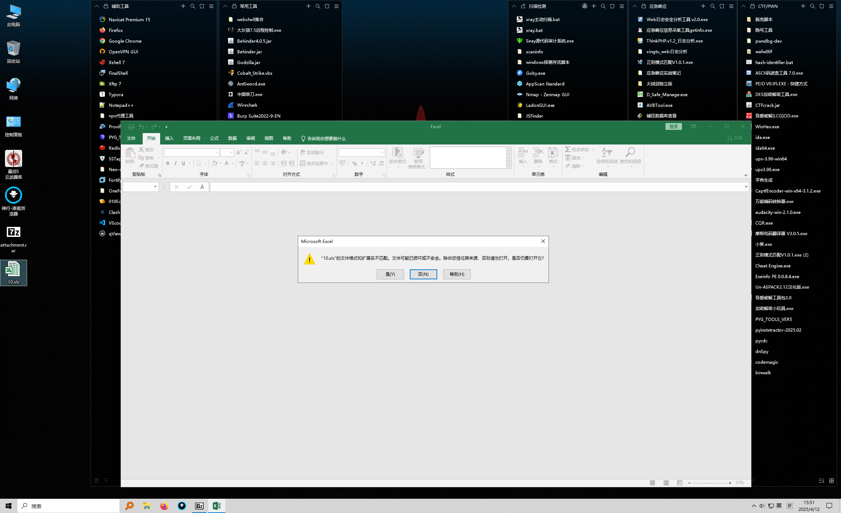Click the add plus icon in CTF/PWN panel

[x=803, y=6]
